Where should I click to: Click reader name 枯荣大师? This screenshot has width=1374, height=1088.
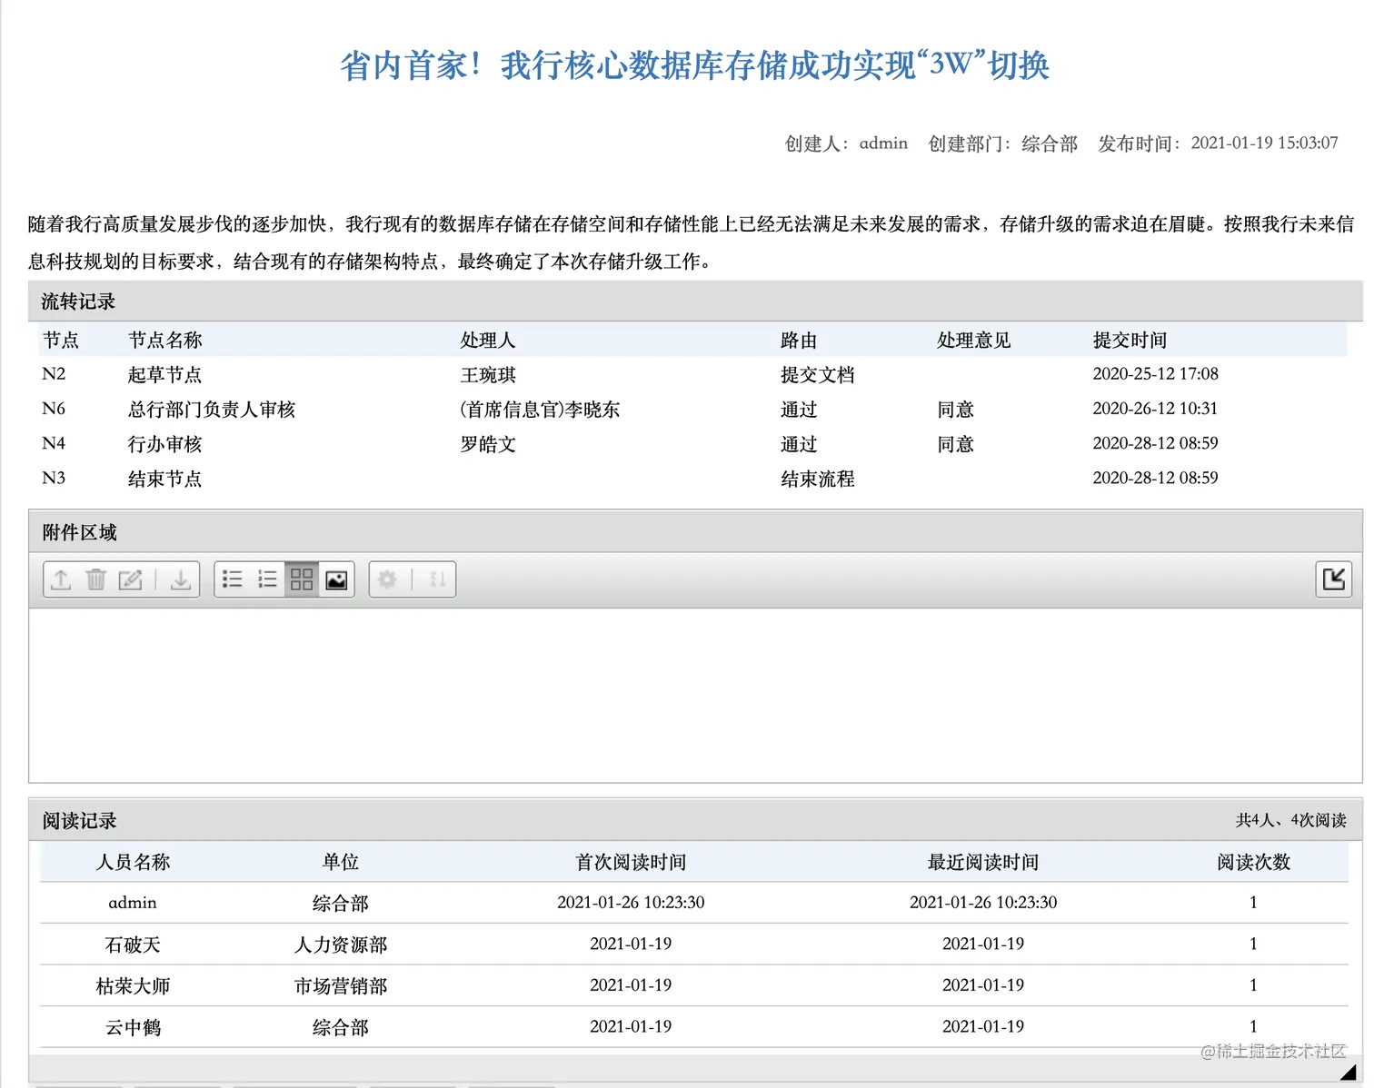[133, 986]
